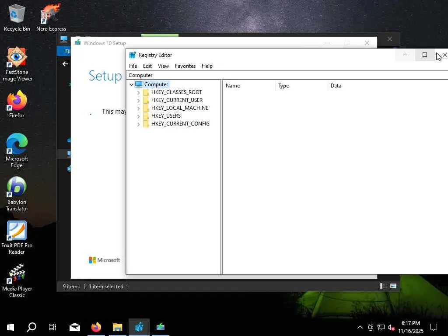Viewport: 448px width, 336px height.
Task: Launch Babylon Translator desktop icon
Action: coord(17,194)
